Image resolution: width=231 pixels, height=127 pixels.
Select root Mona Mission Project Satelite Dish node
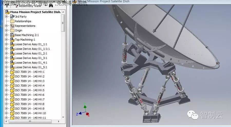(35, 12)
